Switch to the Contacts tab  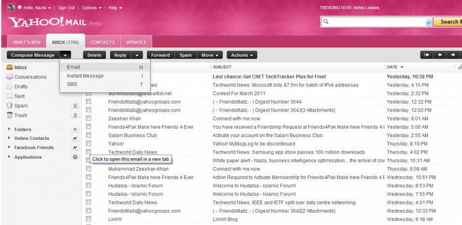pyautogui.click(x=103, y=42)
